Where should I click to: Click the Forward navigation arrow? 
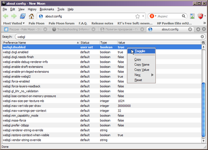point(14,16)
